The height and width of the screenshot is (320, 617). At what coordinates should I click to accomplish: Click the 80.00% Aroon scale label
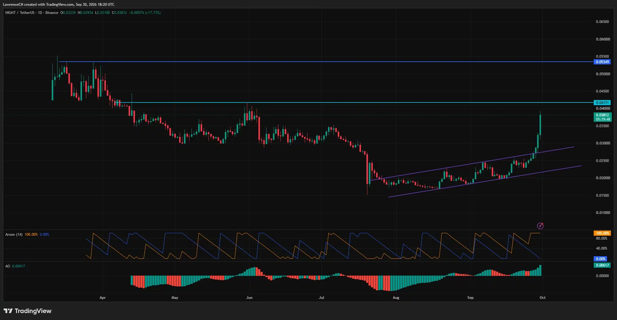pos(602,238)
